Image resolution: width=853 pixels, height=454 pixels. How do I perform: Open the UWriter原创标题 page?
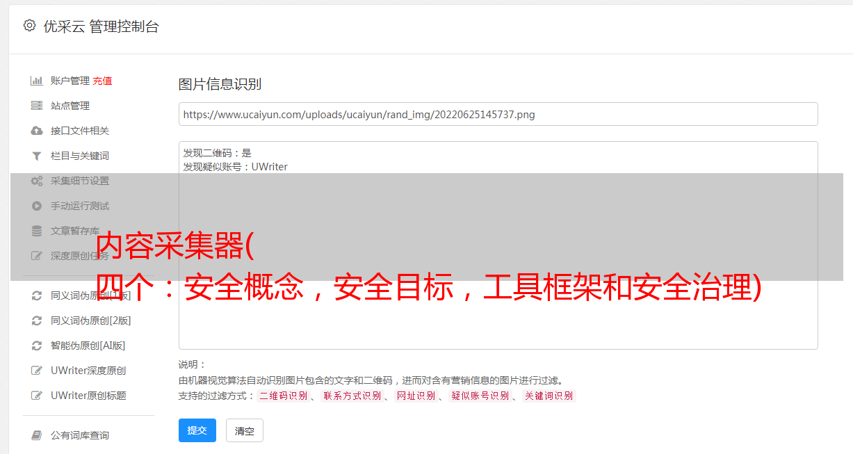(x=88, y=396)
